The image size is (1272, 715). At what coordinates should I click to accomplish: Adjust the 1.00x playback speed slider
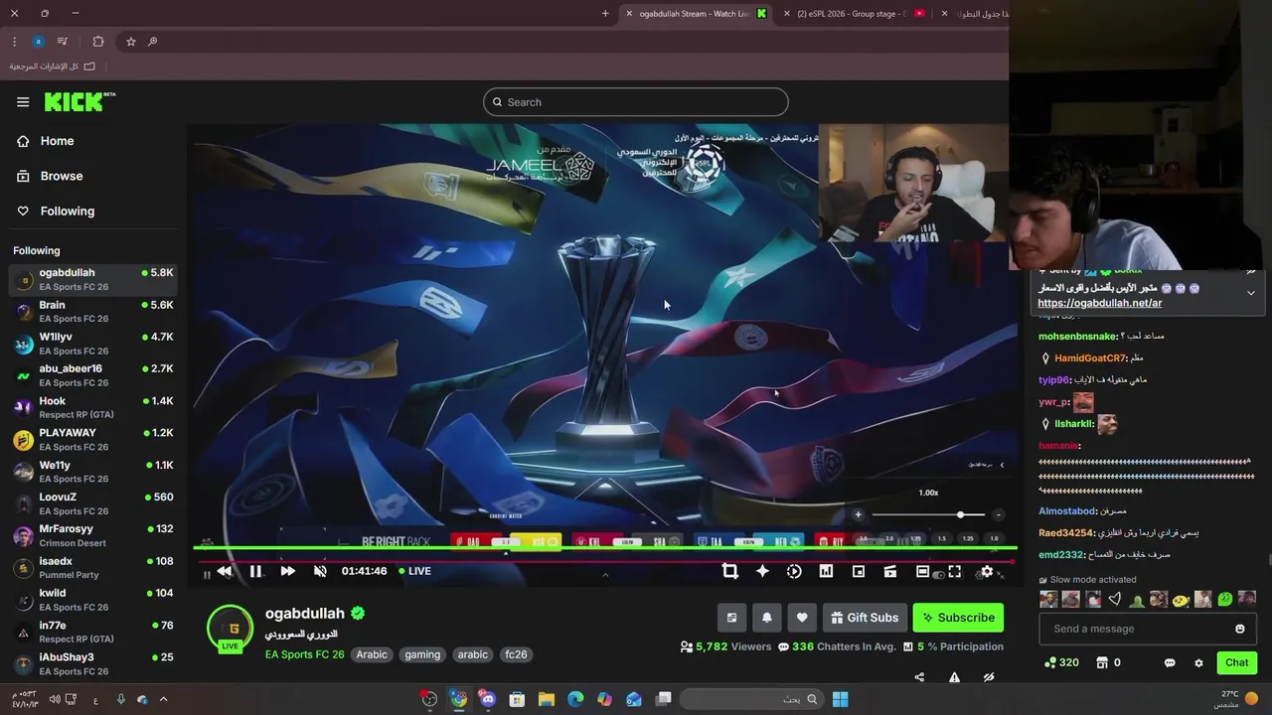tap(929, 514)
